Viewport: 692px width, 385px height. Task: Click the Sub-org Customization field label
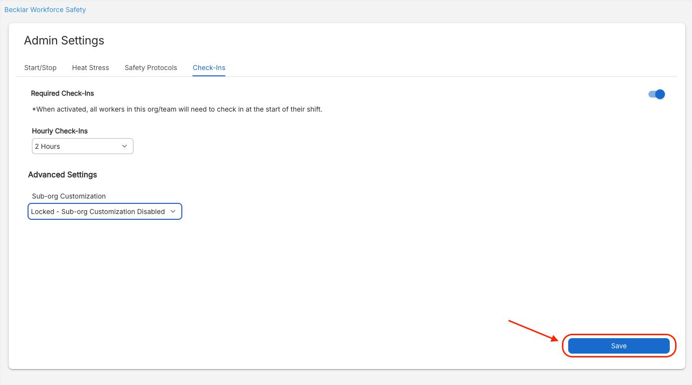pos(69,196)
